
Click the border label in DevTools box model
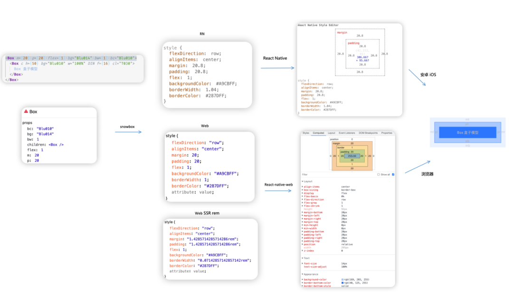point(341,147)
